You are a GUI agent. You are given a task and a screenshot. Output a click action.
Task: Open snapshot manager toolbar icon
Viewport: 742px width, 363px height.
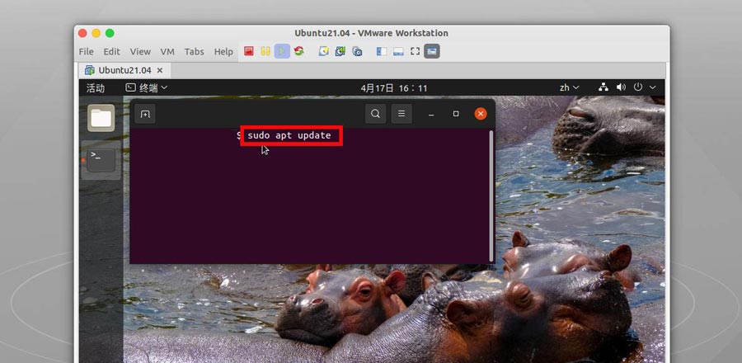pyautogui.click(x=357, y=51)
